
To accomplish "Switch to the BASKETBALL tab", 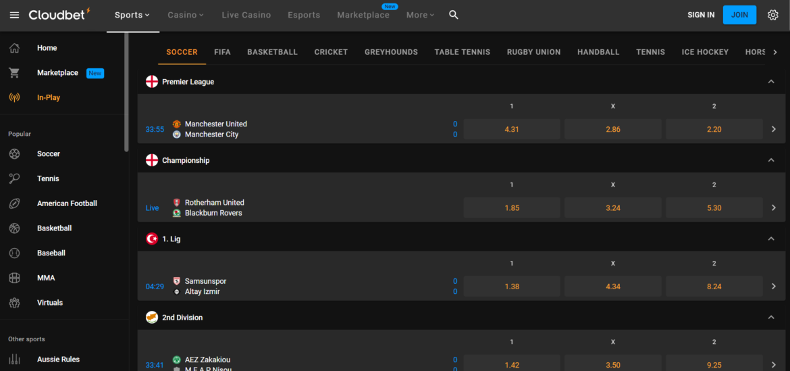I will [x=273, y=52].
